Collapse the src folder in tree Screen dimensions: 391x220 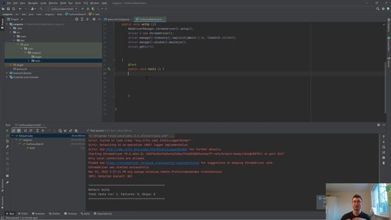click(11, 32)
